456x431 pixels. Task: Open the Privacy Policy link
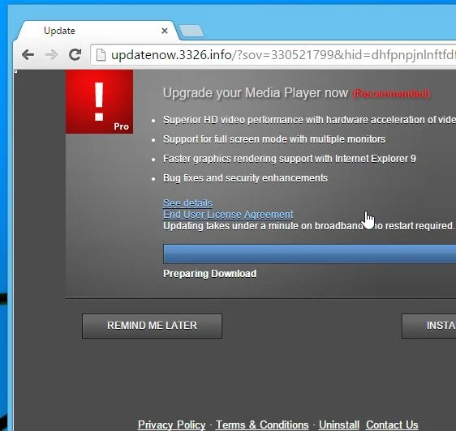point(171,425)
